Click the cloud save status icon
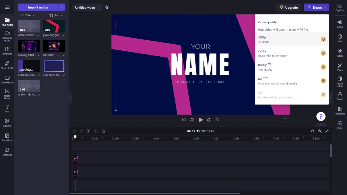 tap(107, 7)
